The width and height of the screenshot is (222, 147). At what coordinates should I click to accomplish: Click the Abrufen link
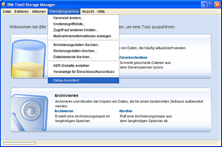point(126,111)
